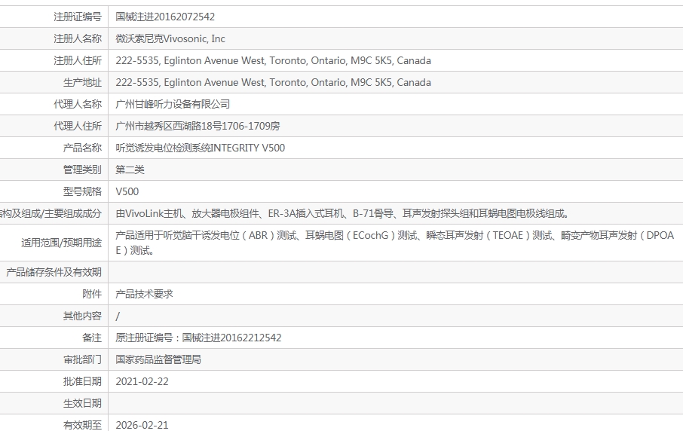Viewport: 683px width, 431px height.
Task: Click the 管理类别 label
Action: [x=82, y=170]
